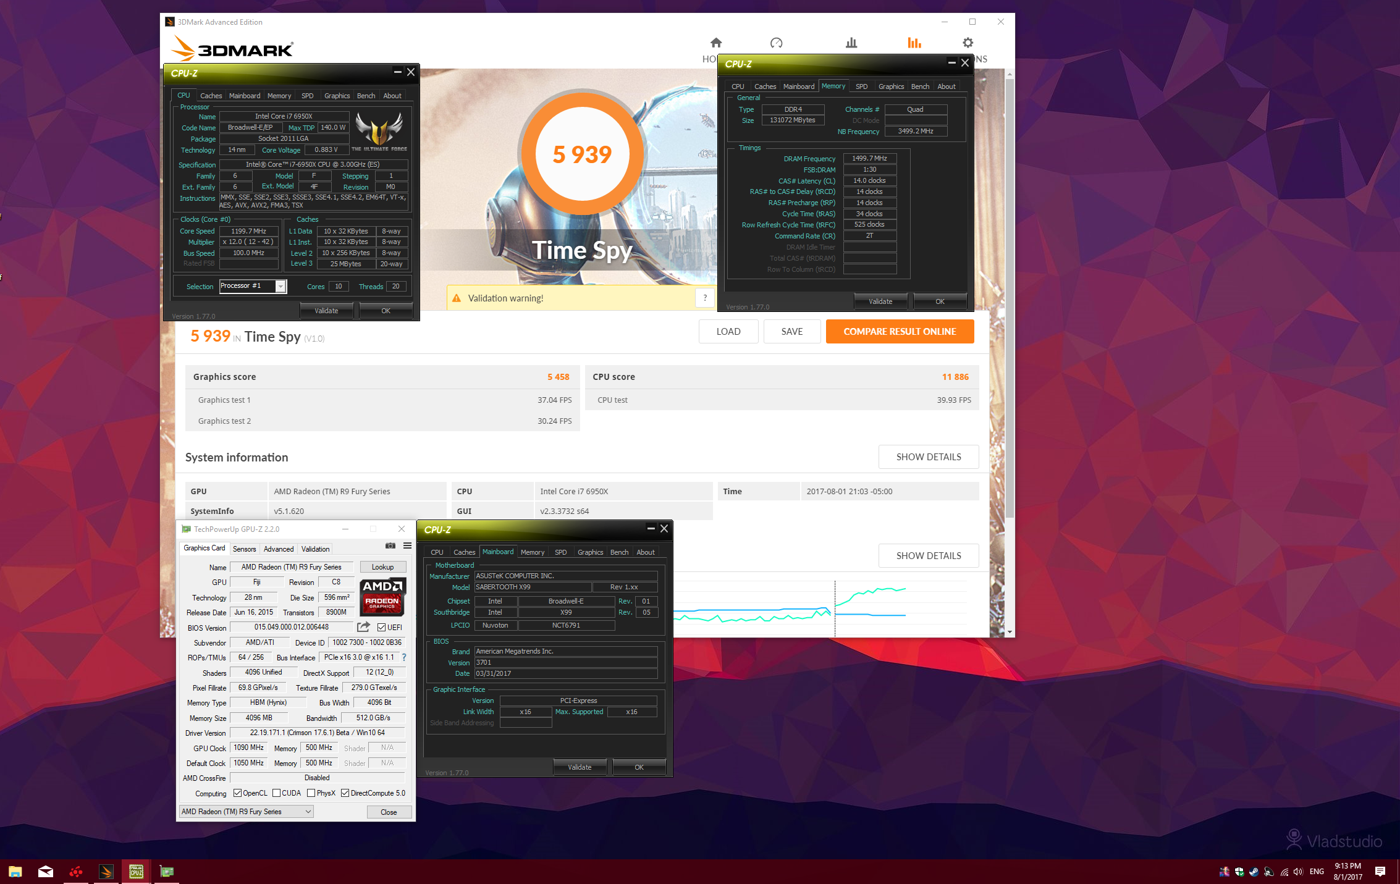This screenshot has height=884, width=1400.
Task: Click Graphics score value 5 458
Action: [558, 377]
